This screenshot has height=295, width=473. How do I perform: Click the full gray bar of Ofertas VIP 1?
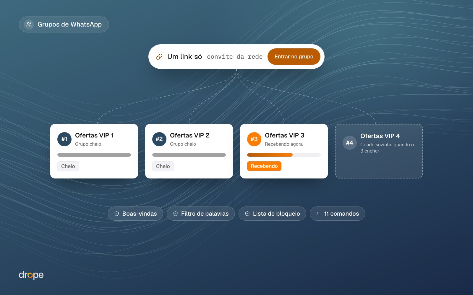click(94, 155)
